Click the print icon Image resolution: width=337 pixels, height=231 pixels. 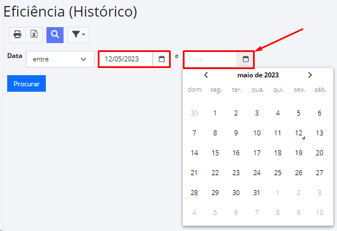pyautogui.click(x=17, y=35)
